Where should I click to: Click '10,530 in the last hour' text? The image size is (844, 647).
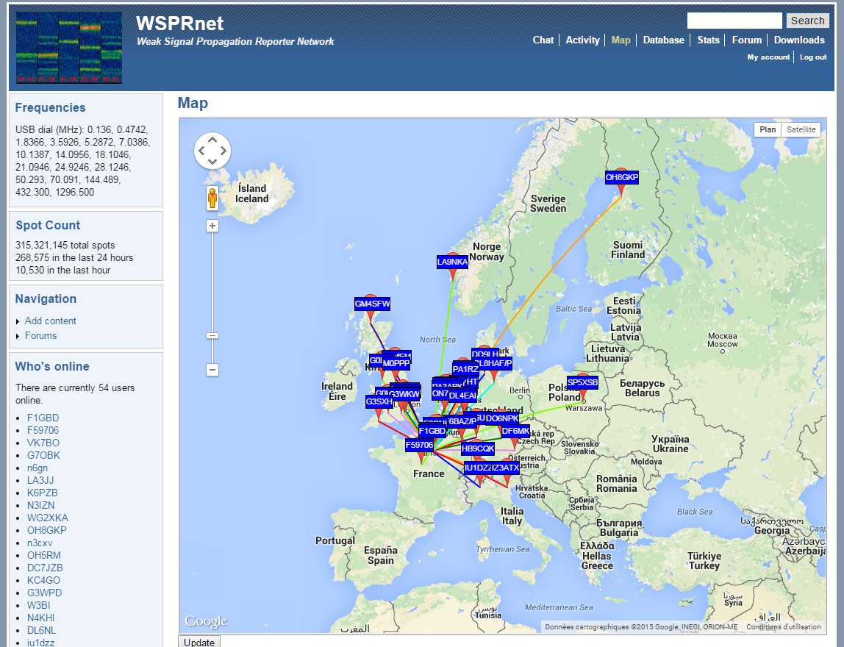63,271
